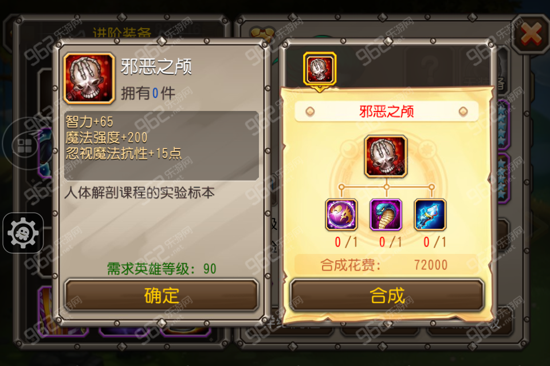Select the blue crystal staff material icon
Screen dimensions: 550x366
tap(430, 214)
